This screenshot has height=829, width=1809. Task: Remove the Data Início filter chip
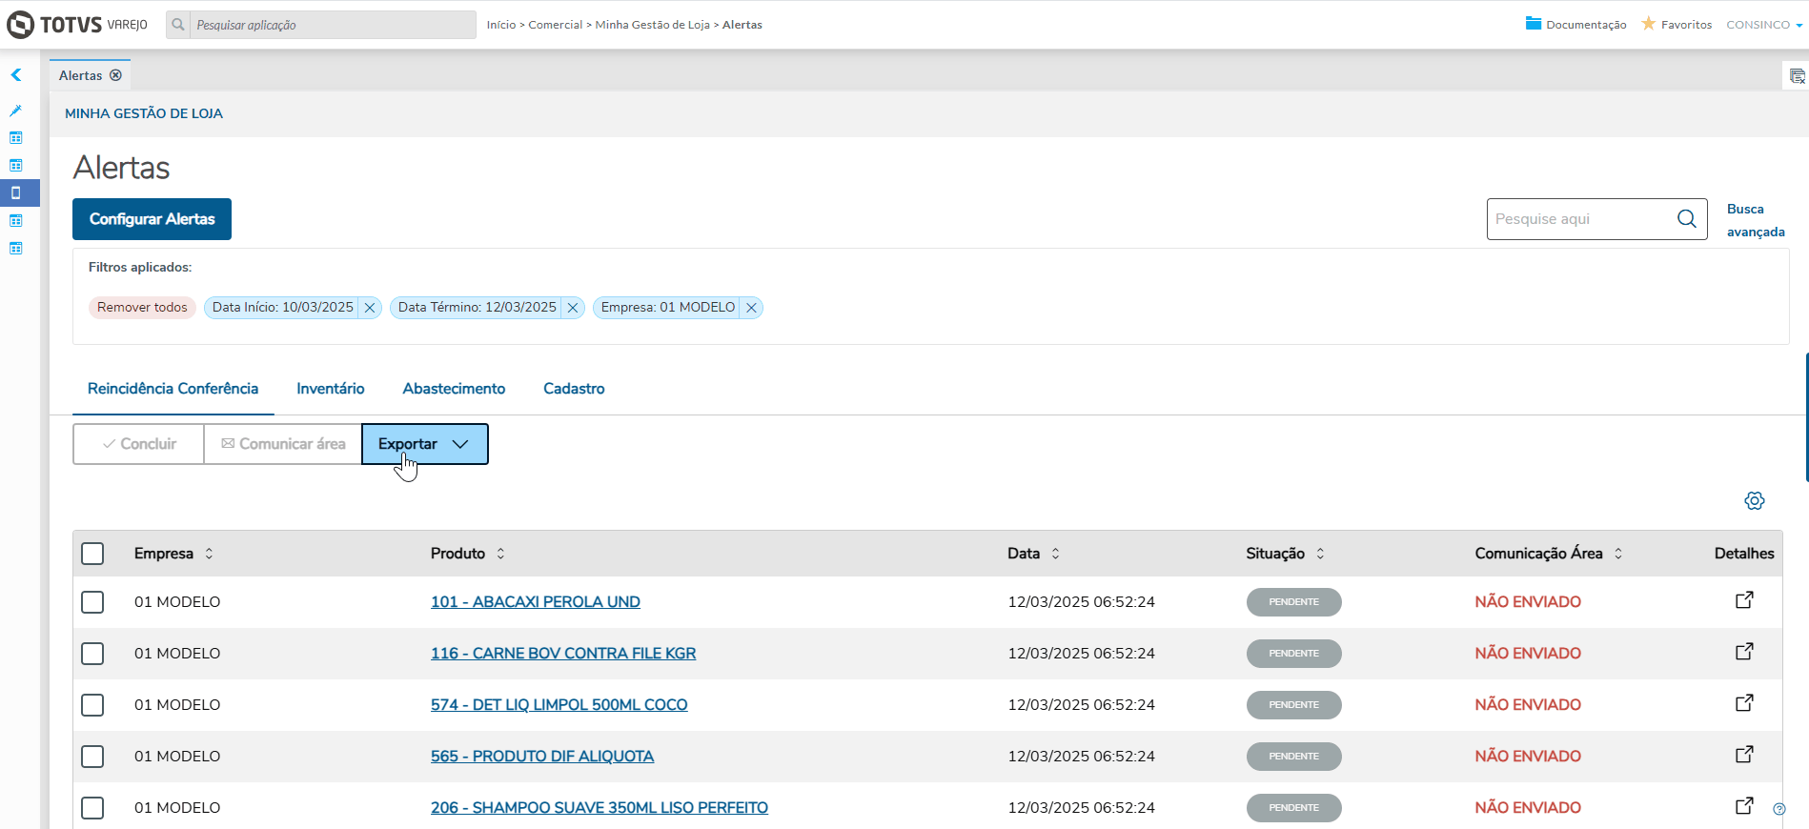tap(370, 308)
